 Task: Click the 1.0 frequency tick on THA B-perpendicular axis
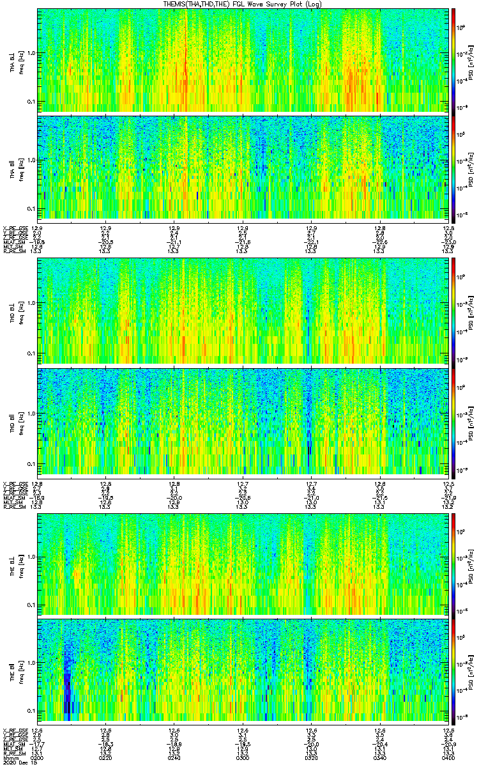click(x=31, y=53)
